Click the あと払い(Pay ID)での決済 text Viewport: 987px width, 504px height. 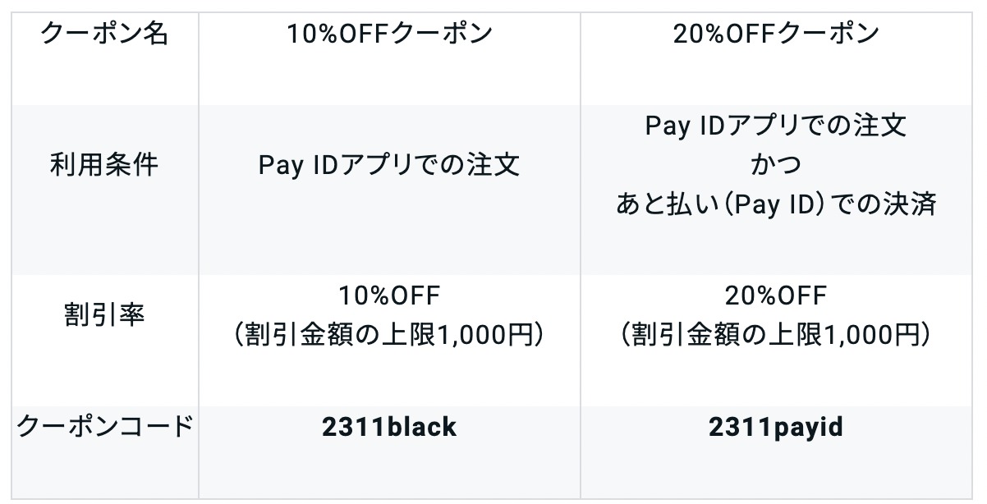point(776,204)
